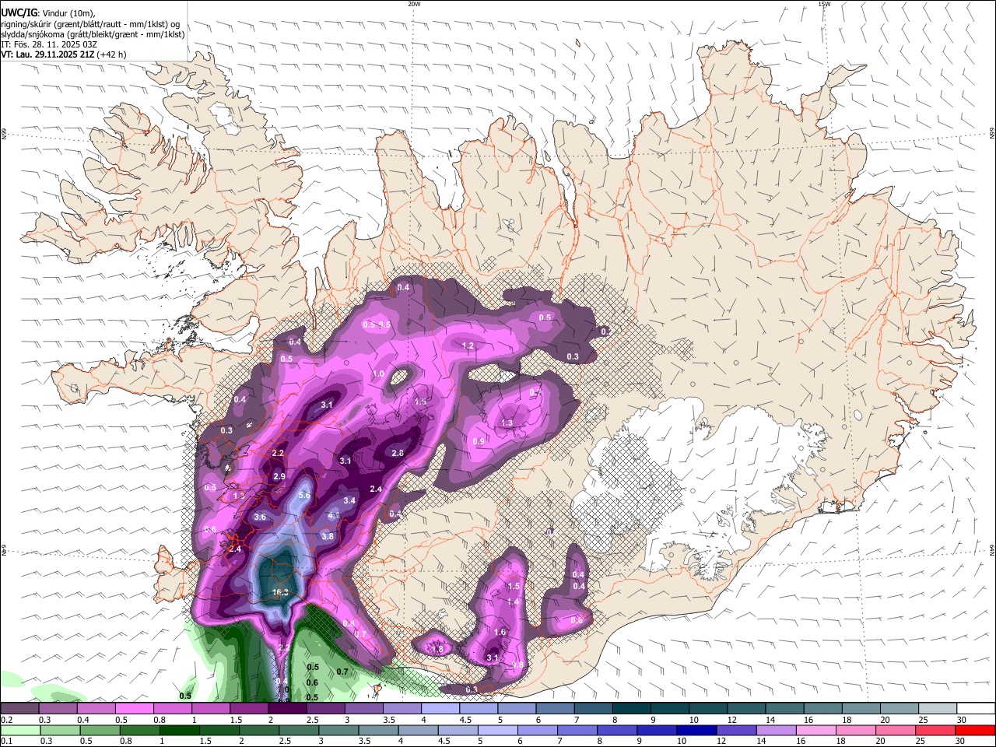Image resolution: width=996 pixels, height=747 pixels.
Task: Pick the bright red rain swatch after 30
Action: click(x=976, y=731)
